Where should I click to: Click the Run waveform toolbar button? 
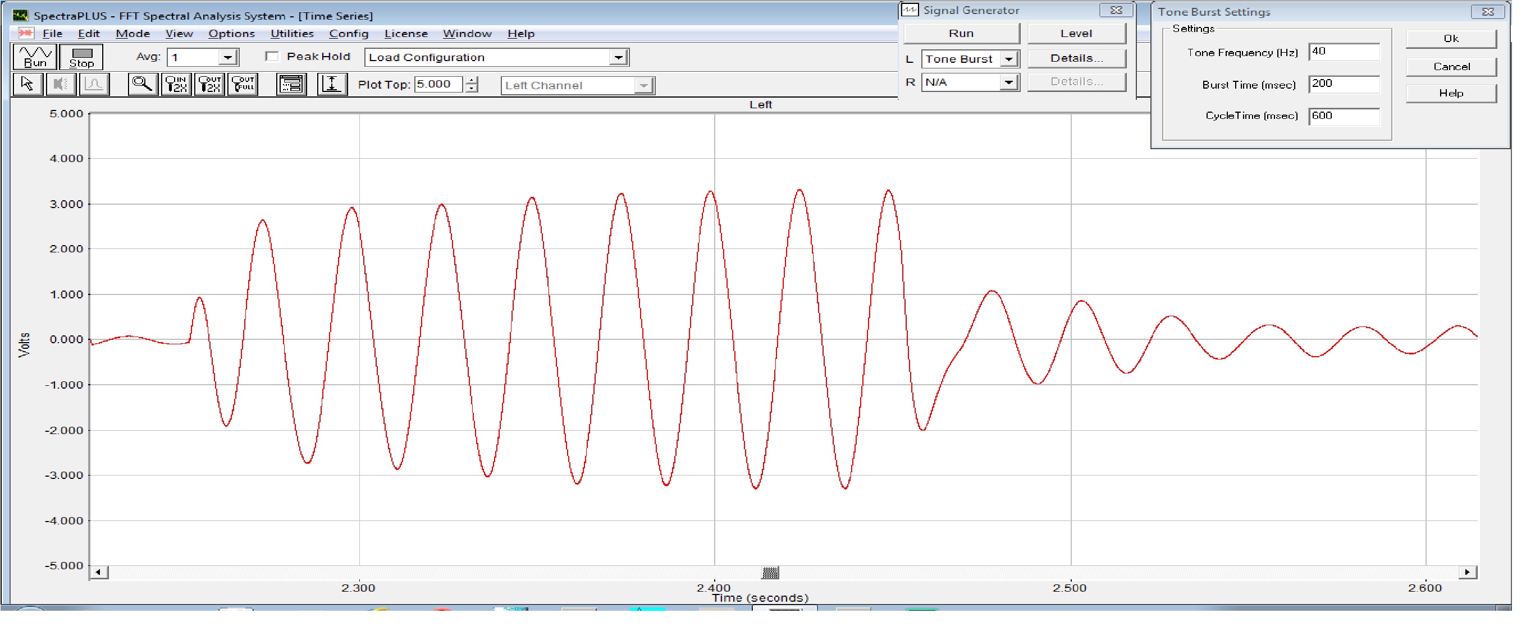pyautogui.click(x=35, y=57)
